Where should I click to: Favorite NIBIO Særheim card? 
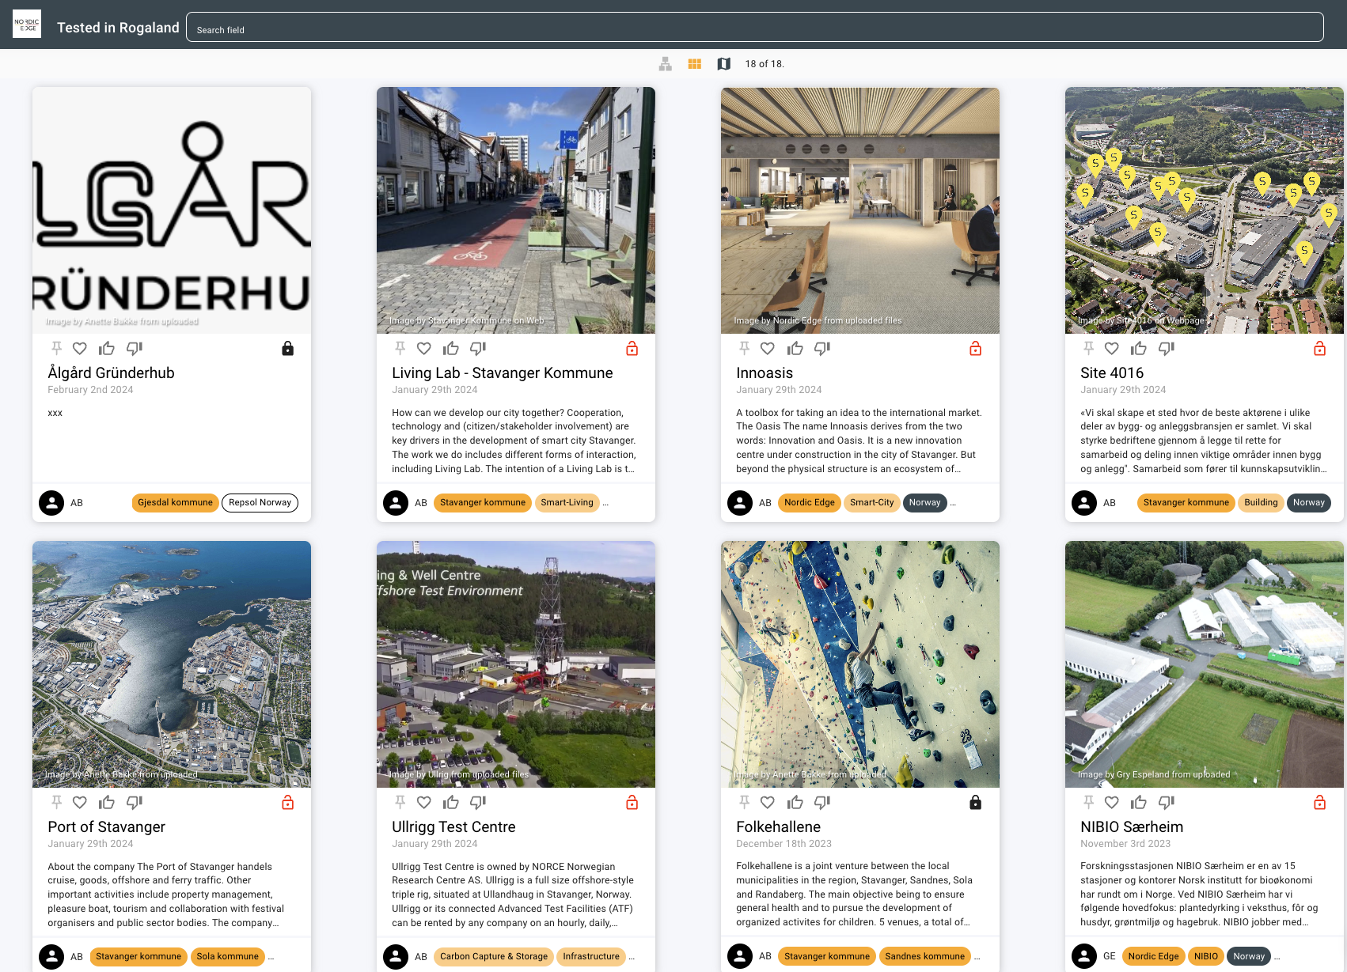(1112, 802)
